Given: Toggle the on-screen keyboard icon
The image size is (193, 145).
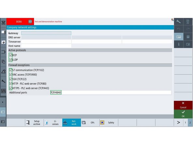Looking at the screenshot, I should point(178,37).
